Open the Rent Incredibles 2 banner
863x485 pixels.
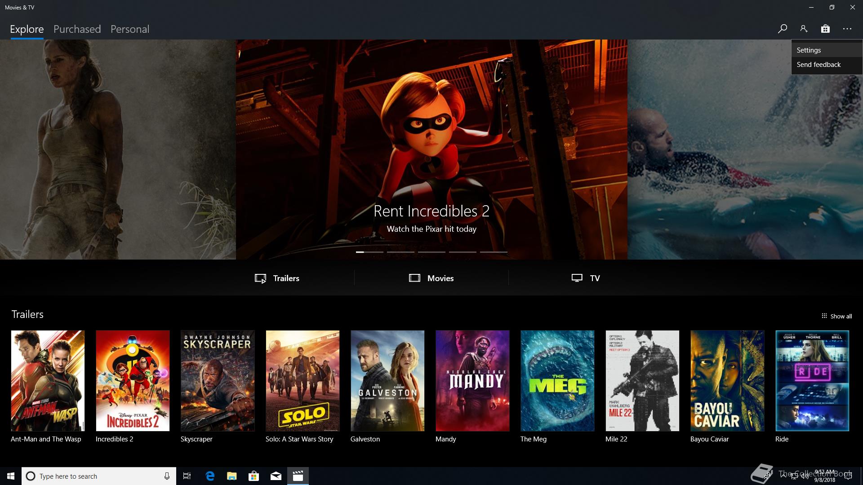click(x=431, y=150)
